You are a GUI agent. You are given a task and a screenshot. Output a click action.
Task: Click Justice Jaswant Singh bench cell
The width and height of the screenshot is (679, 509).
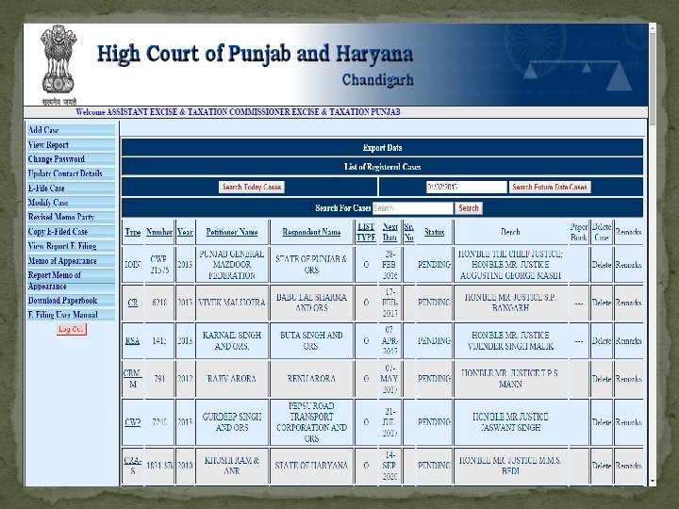coord(510,422)
